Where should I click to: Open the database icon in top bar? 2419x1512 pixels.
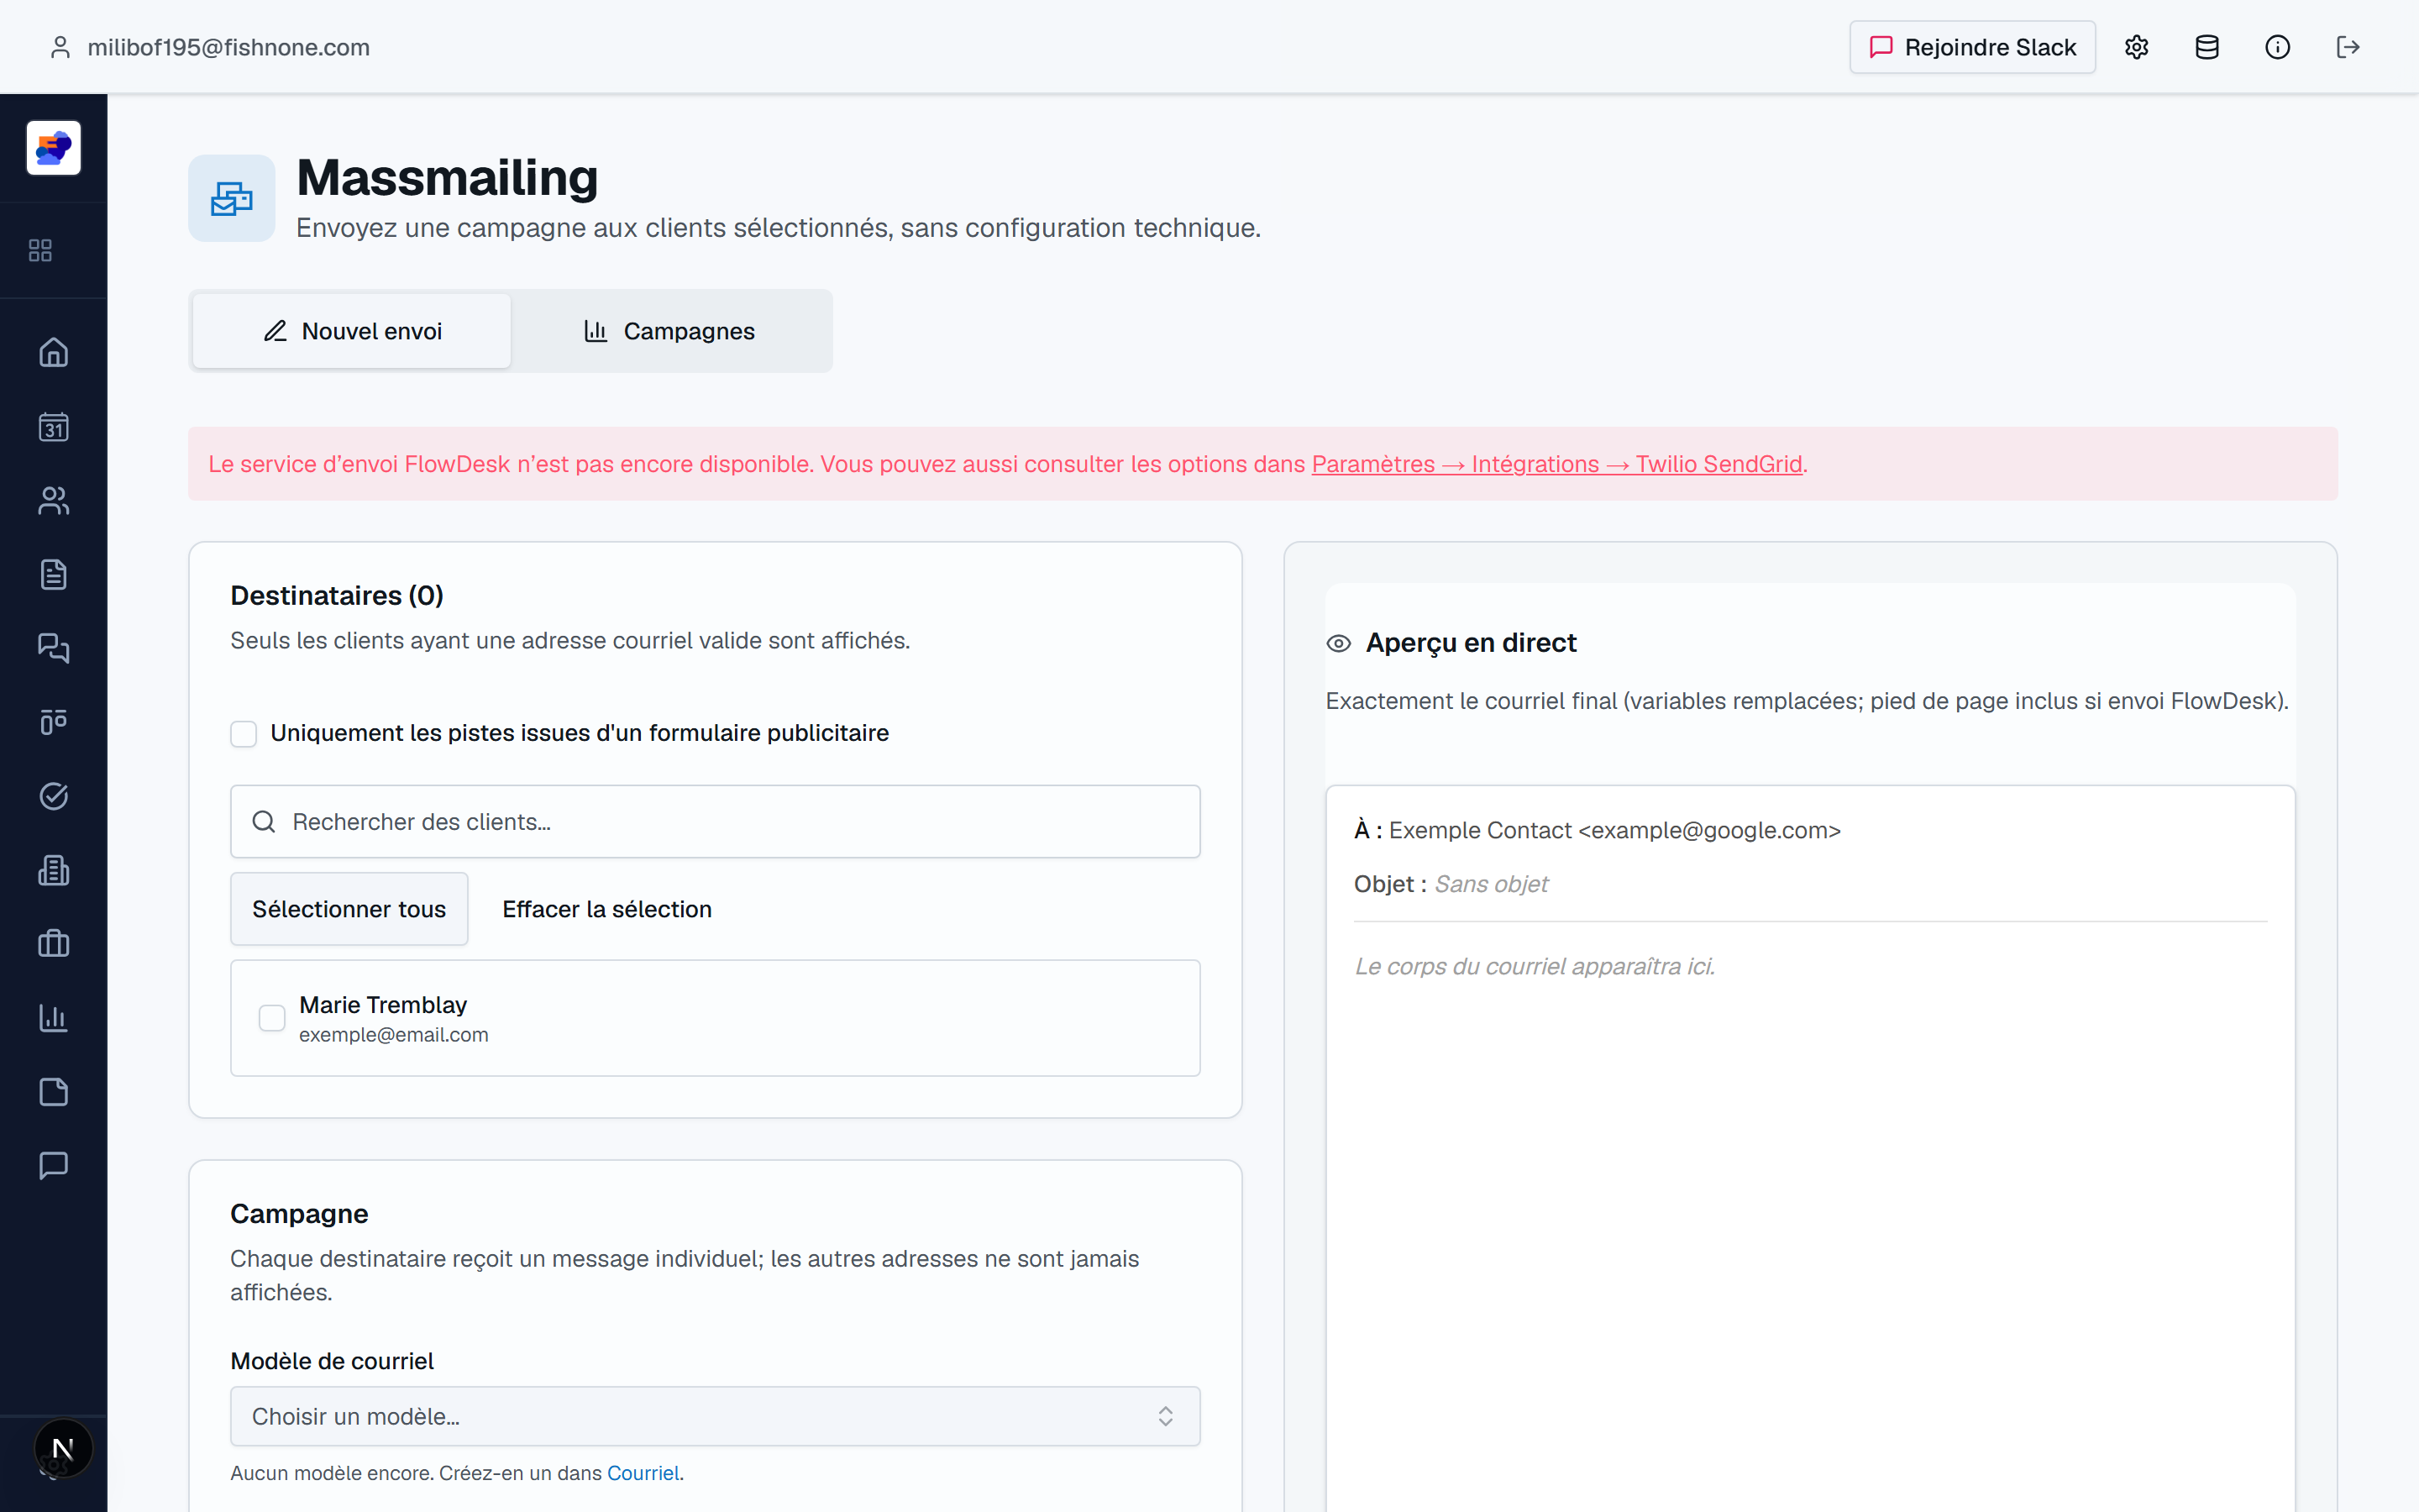click(x=2207, y=47)
